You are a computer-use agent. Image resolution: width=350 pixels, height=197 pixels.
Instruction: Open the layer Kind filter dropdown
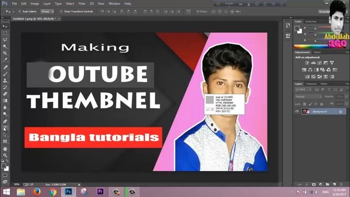point(304,90)
